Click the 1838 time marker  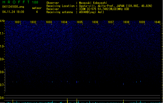click(126, 22)
